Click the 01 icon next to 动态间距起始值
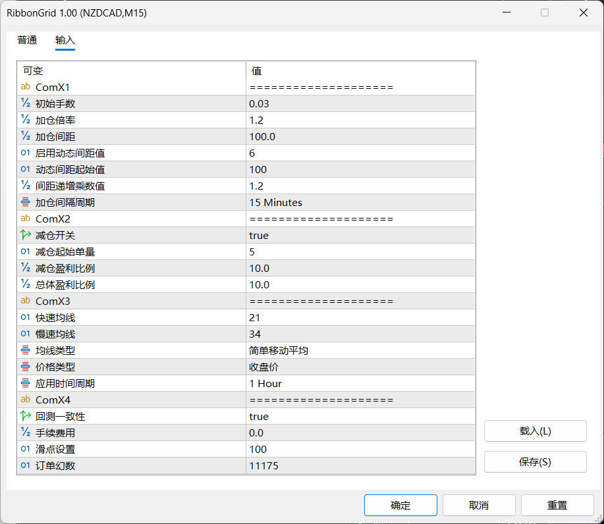 click(26, 169)
